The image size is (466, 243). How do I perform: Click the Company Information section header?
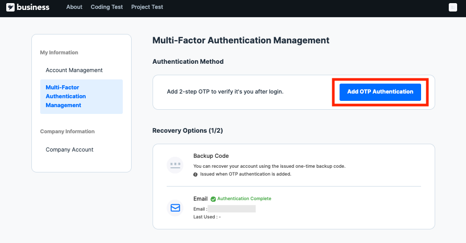[67, 131]
